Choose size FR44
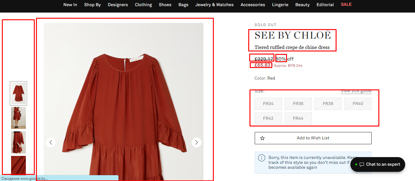The image size is (415, 181). pyautogui.click(x=298, y=119)
